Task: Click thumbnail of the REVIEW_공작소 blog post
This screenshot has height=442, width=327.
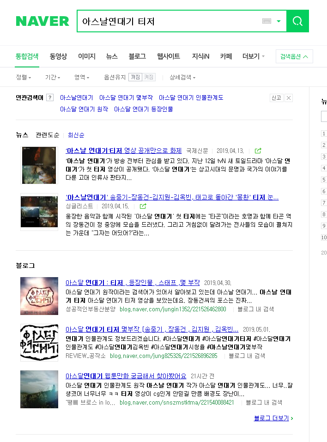Action: click(x=39, y=343)
